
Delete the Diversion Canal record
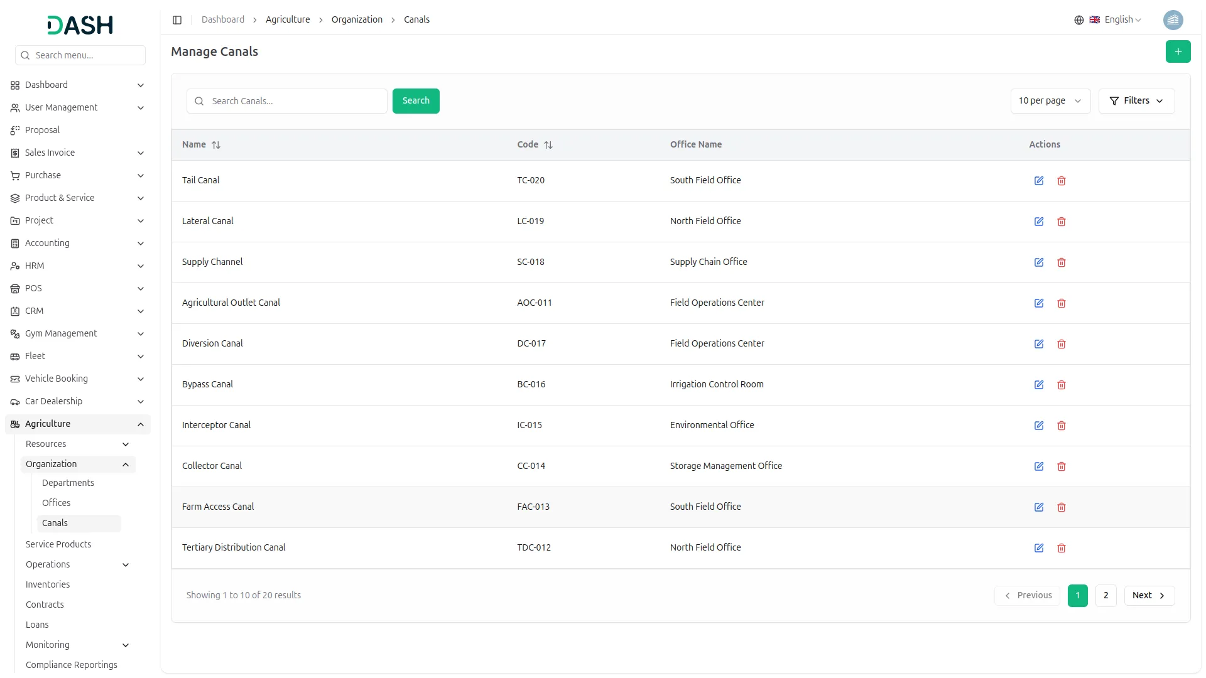click(x=1062, y=344)
